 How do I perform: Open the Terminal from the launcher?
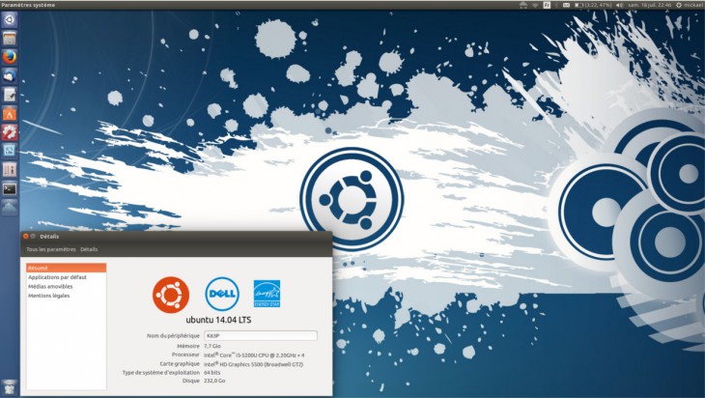[x=10, y=189]
